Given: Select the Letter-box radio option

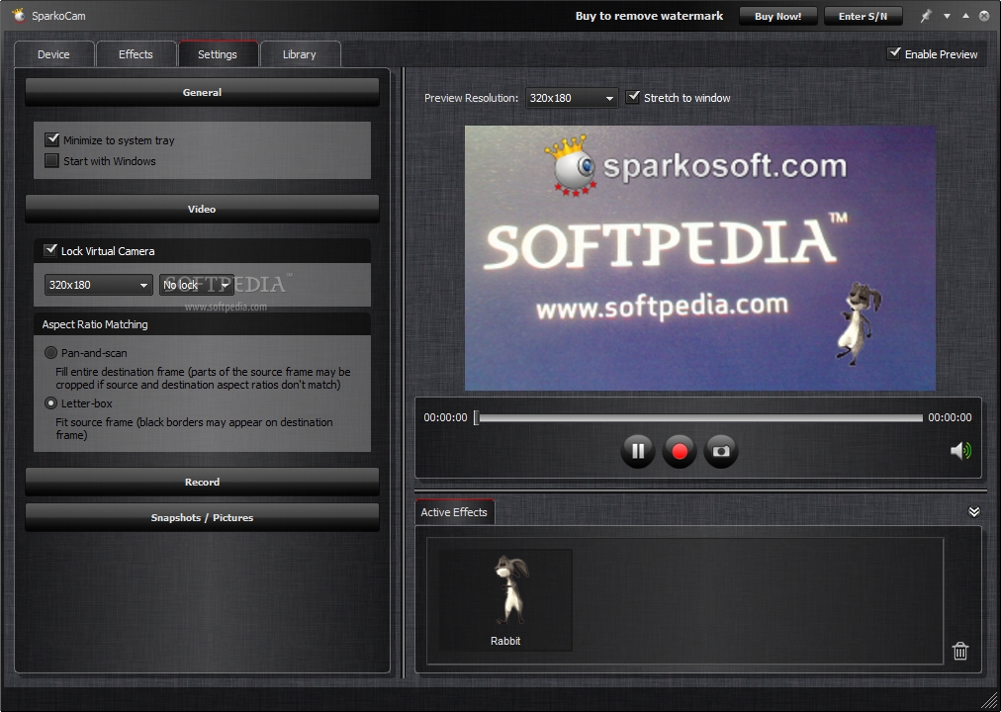Looking at the screenshot, I should point(50,403).
